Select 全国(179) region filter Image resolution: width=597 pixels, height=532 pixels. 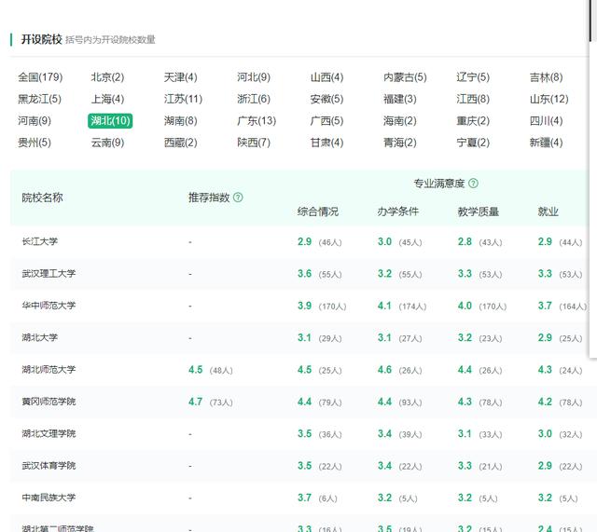point(40,77)
